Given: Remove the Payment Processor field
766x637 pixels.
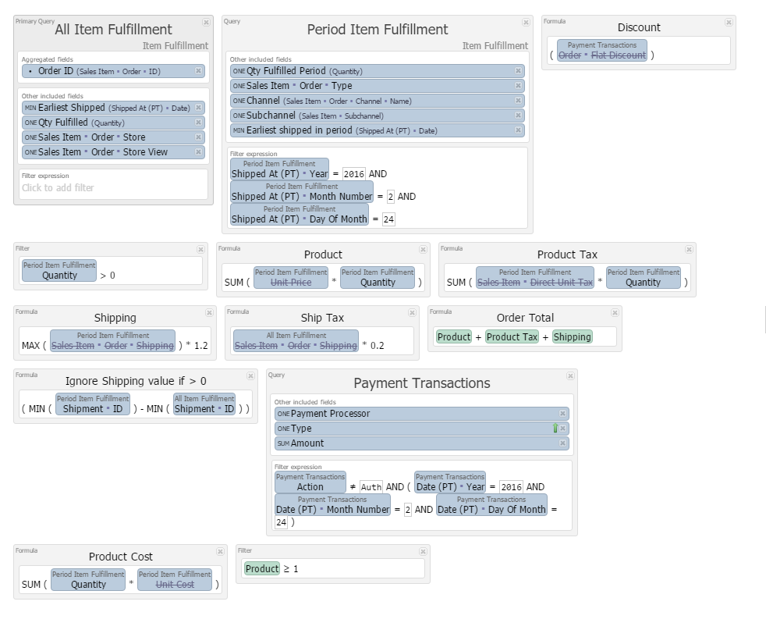Looking at the screenshot, I should pos(562,414).
